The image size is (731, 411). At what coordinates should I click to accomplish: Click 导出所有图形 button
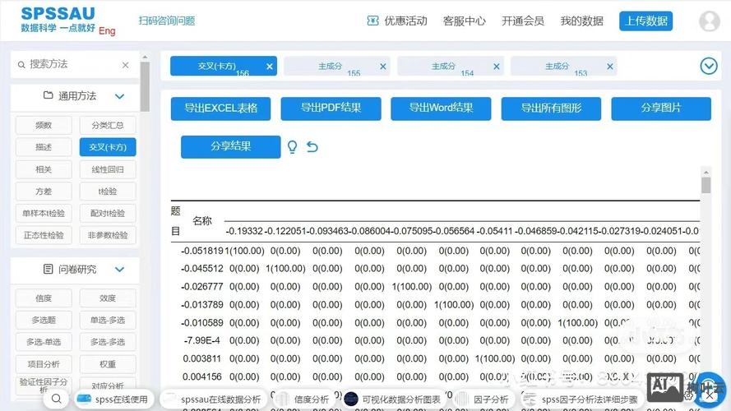pos(551,109)
